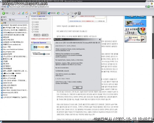Click Organize (구성...) in Favorites panel
Screen dimensions: 154x123
tap(12, 20)
